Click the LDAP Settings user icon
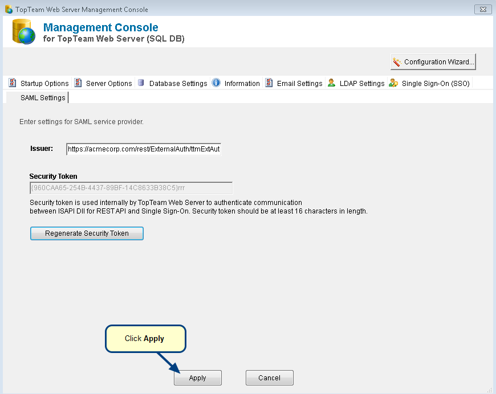This screenshot has width=496, height=394. coord(331,83)
